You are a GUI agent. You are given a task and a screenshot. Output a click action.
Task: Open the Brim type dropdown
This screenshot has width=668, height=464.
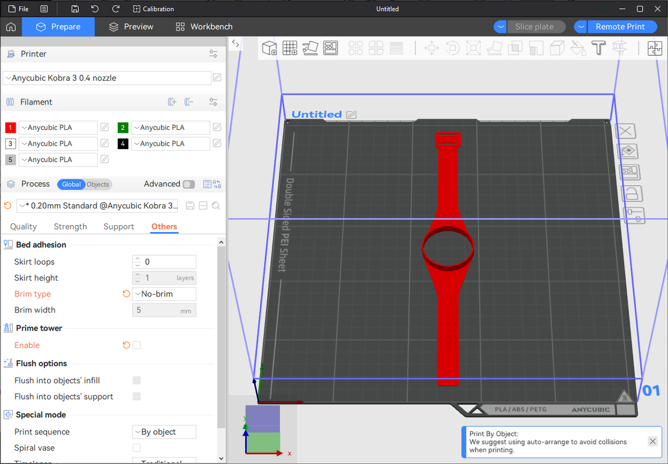[x=164, y=294]
